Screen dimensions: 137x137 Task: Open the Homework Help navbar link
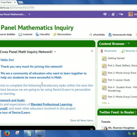[x=122, y=35]
